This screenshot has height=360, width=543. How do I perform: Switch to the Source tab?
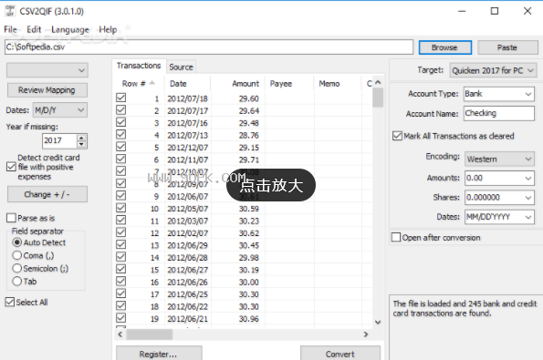[x=181, y=67]
